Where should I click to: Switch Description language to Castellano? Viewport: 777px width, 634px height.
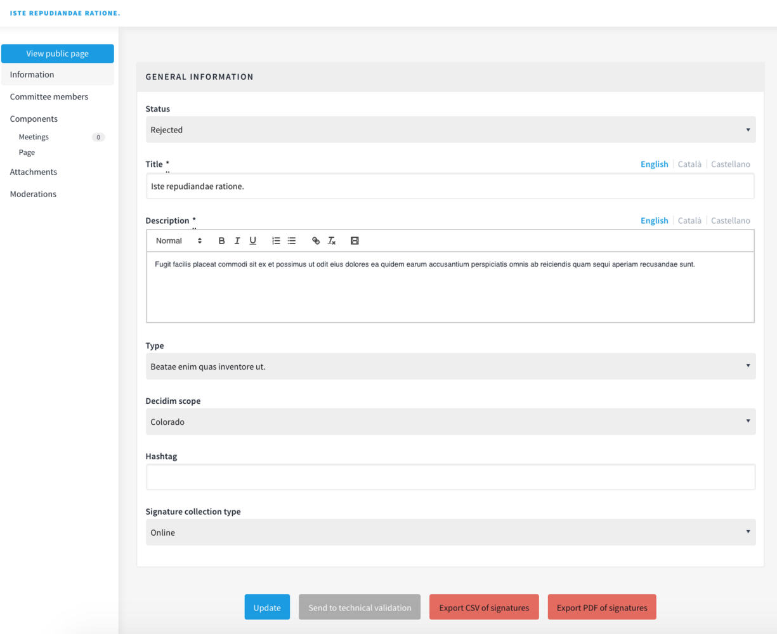click(730, 221)
